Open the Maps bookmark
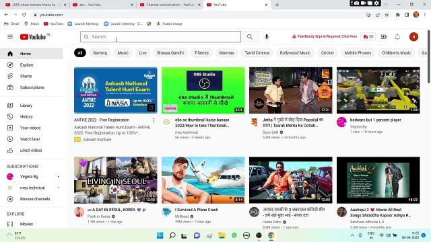 click(32, 24)
